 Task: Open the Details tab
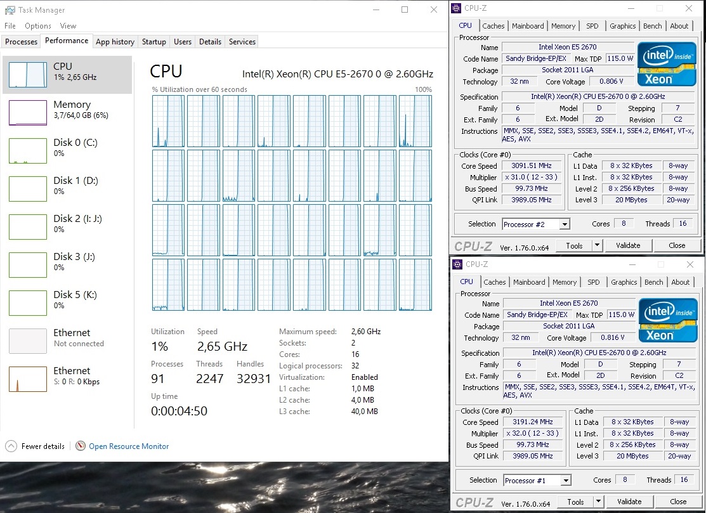(x=210, y=42)
